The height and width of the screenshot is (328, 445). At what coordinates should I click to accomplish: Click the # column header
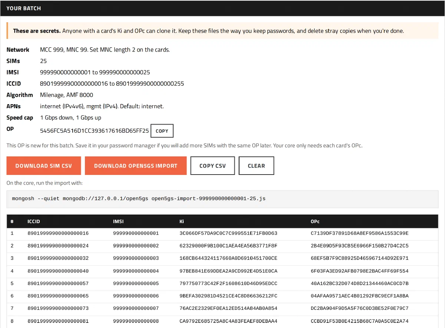(x=12, y=222)
